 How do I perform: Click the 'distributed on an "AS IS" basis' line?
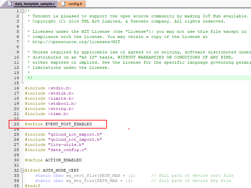coord(130,57)
